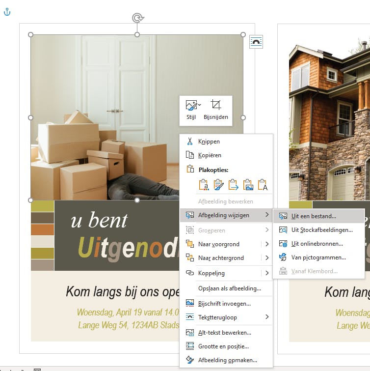Choose Uit Stockafbeeldingen... in submenu
This screenshot has width=370, height=371.
pyautogui.click(x=318, y=230)
